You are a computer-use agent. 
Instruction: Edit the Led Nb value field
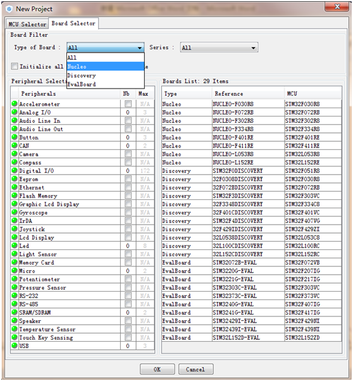(x=128, y=246)
